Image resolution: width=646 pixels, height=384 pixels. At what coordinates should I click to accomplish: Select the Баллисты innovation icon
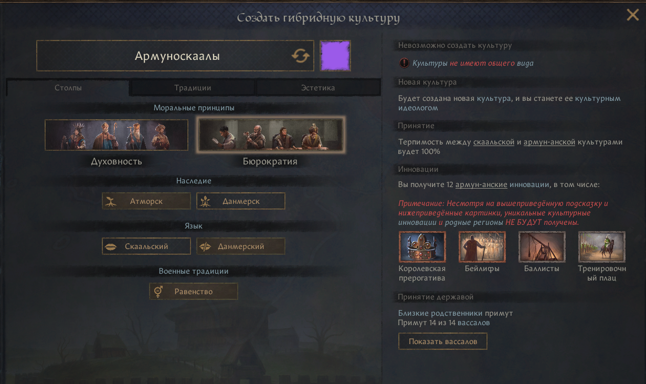click(542, 246)
